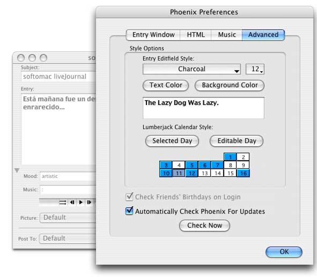This screenshot has width=317, height=277.
Task: Open the Charcoal font dropdown
Action: click(x=192, y=69)
